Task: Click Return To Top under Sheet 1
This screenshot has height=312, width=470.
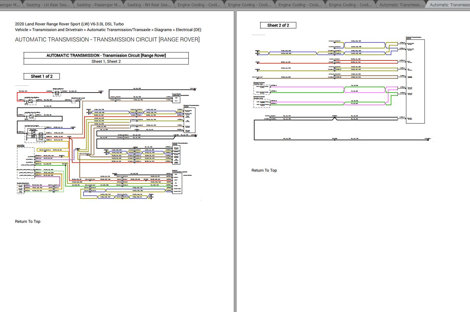Action: (27, 221)
